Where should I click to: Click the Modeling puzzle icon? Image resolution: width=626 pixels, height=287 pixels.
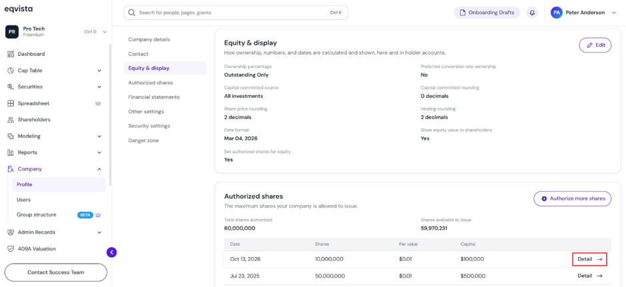pos(11,137)
